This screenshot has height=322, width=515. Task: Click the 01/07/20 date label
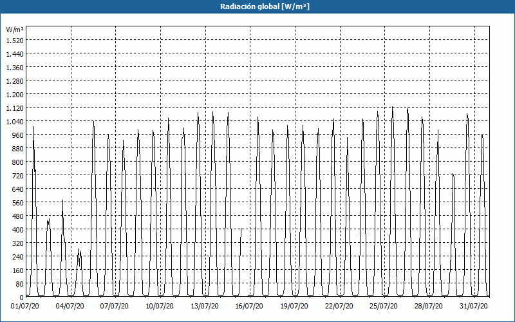pos(25,307)
